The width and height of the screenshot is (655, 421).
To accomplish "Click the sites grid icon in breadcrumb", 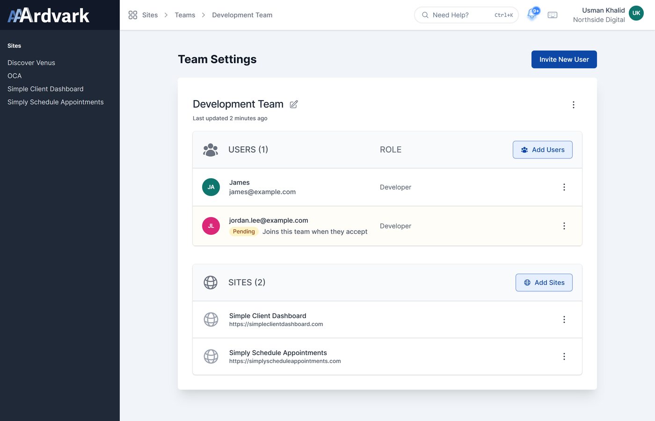I will tap(133, 15).
